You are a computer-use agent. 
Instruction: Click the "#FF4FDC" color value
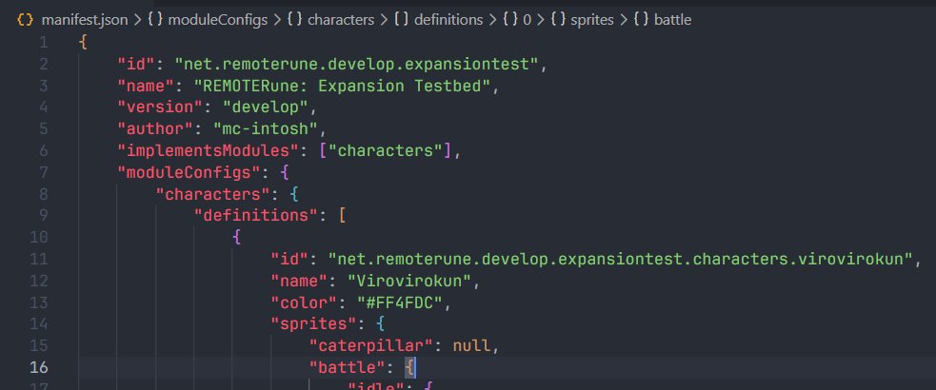(x=399, y=302)
